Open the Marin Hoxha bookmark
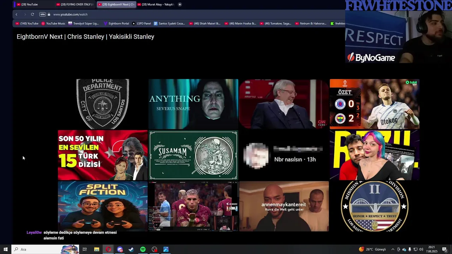 [240, 24]
